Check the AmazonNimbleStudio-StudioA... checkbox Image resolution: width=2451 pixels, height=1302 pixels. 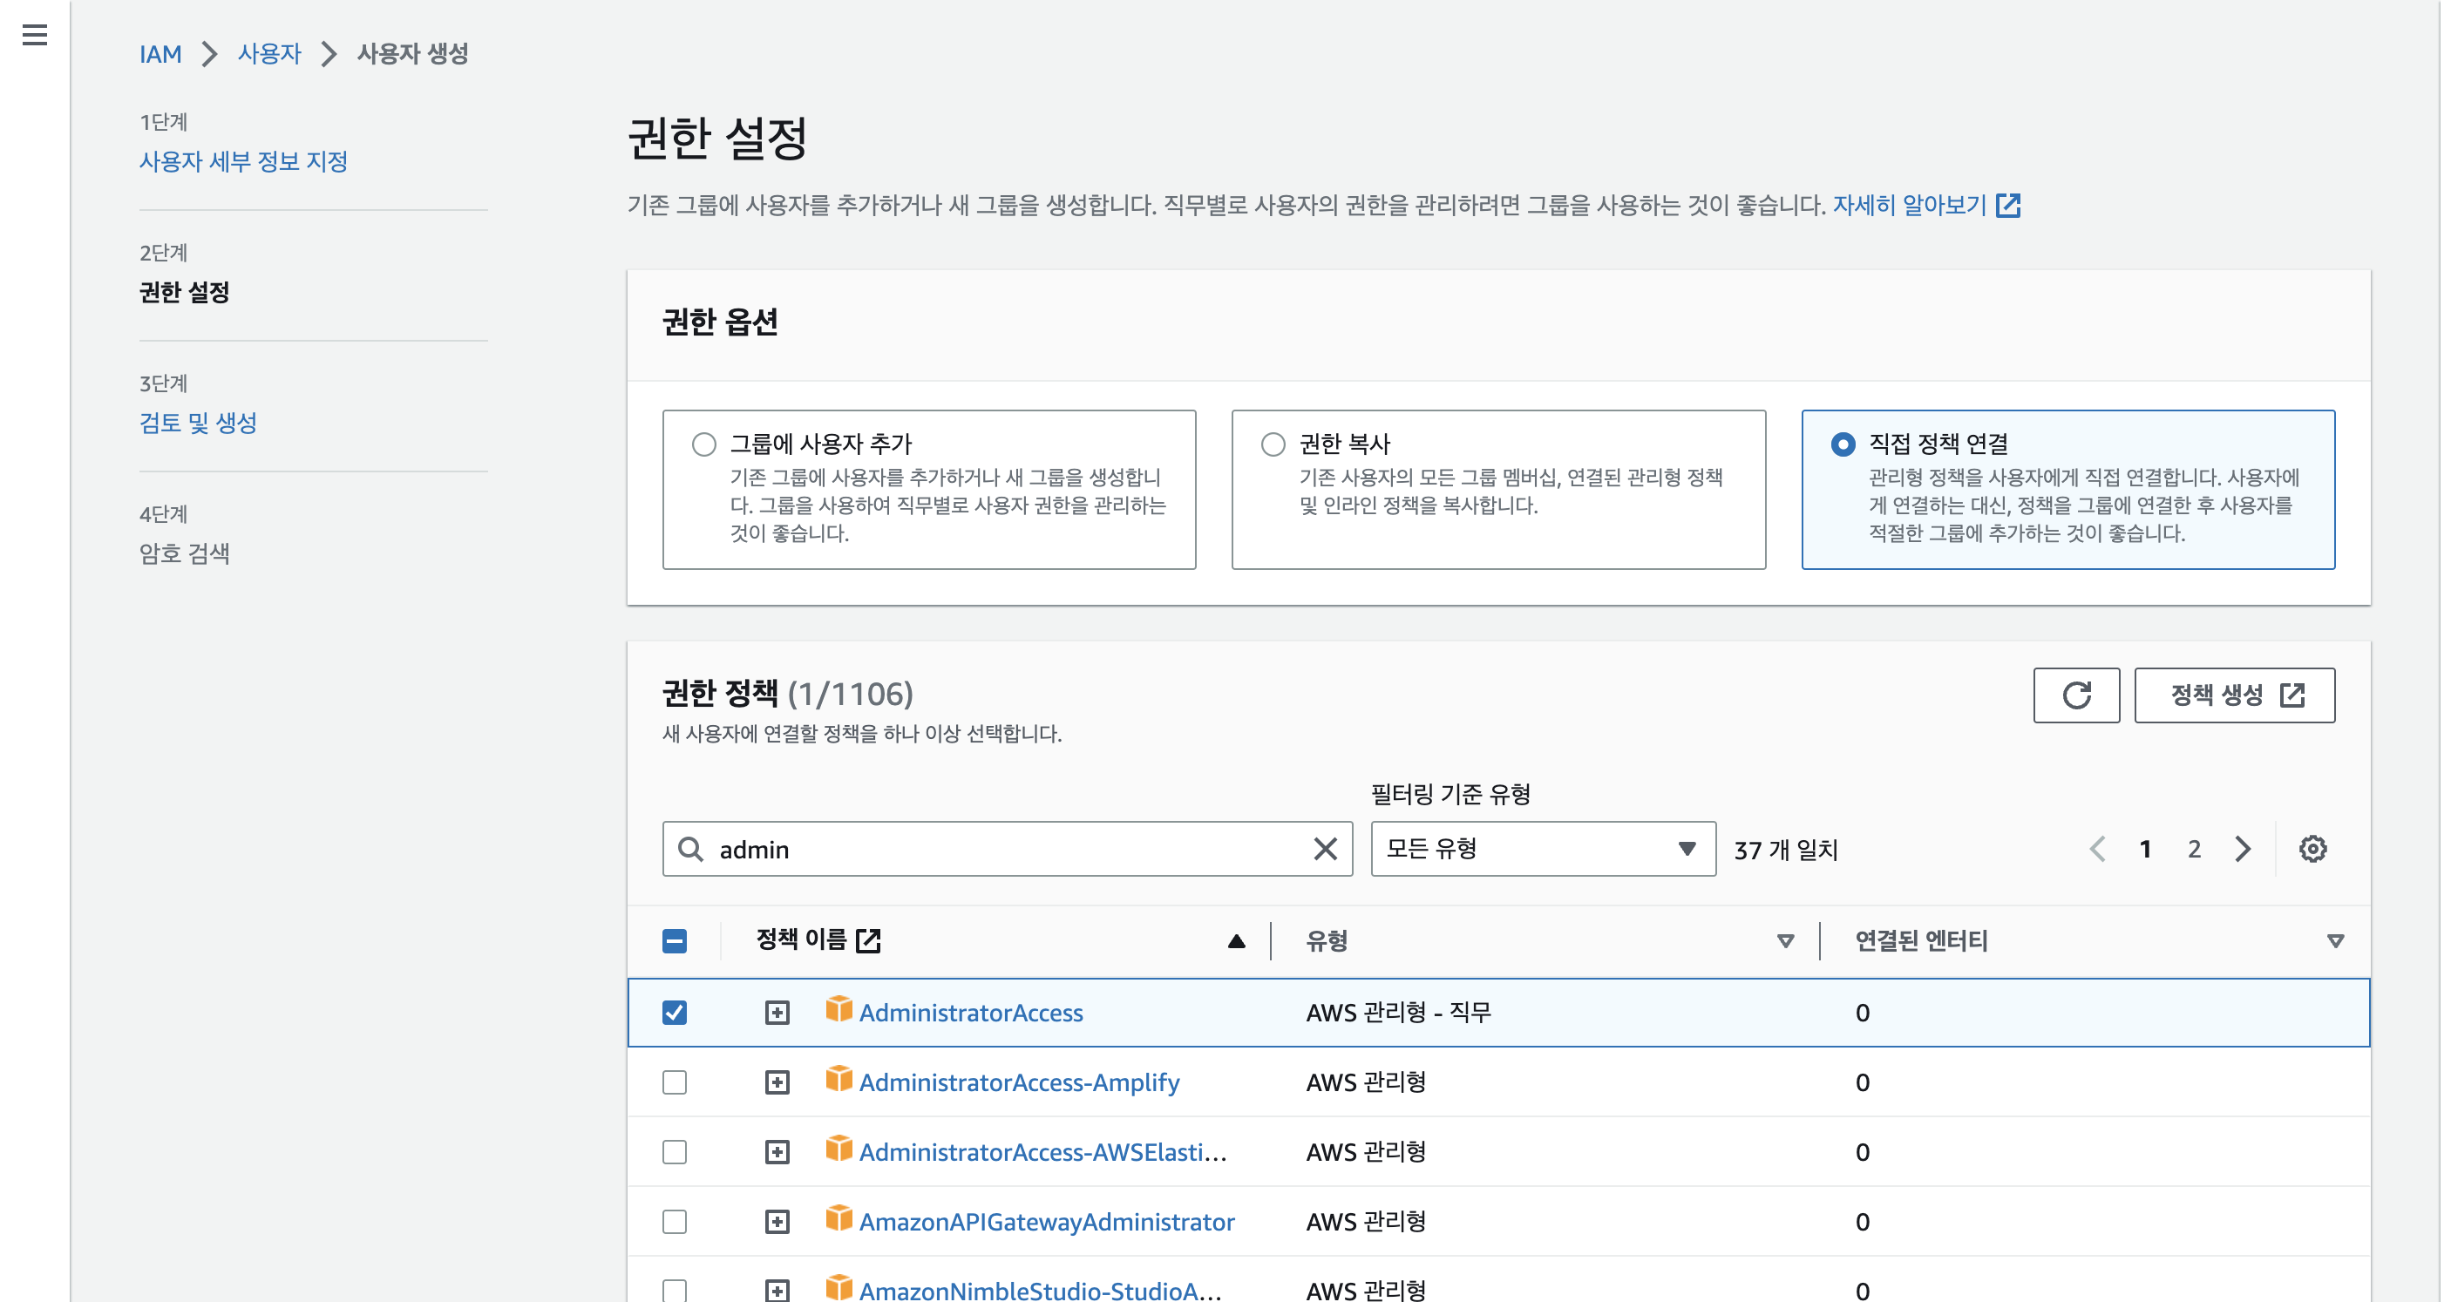675,1291
